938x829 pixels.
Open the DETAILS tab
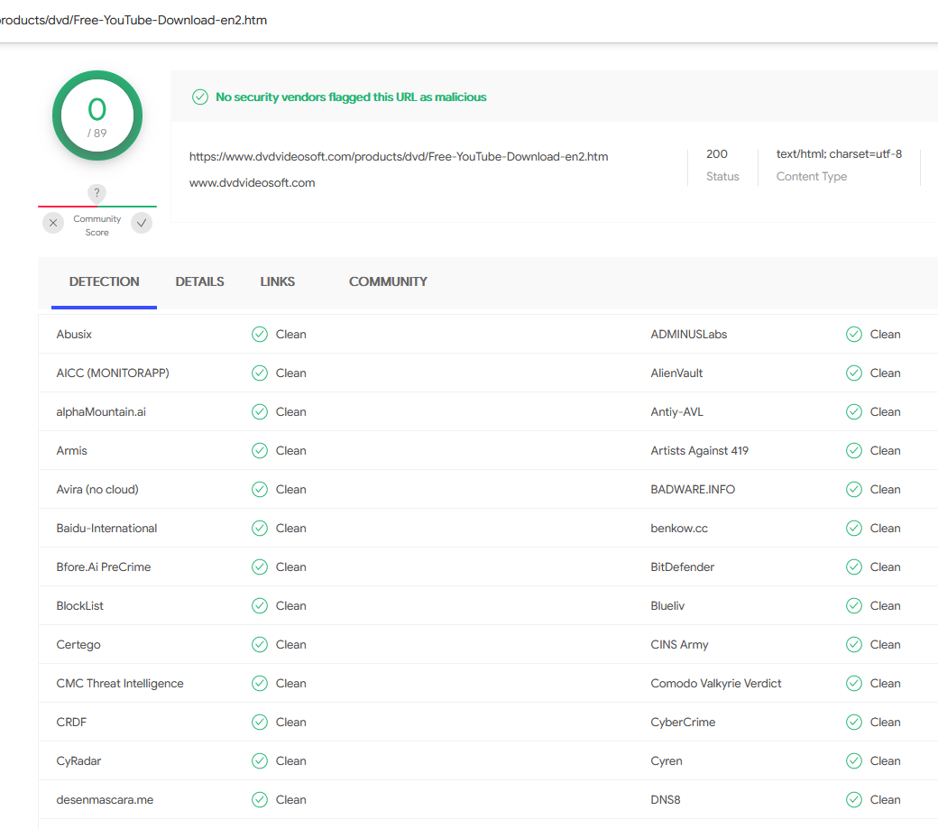pyautogui.click(x=200, y=281)
